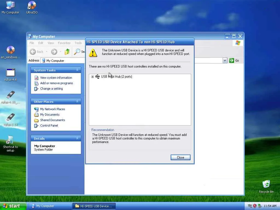Click the Change a setting icon

tap(36, 89)
